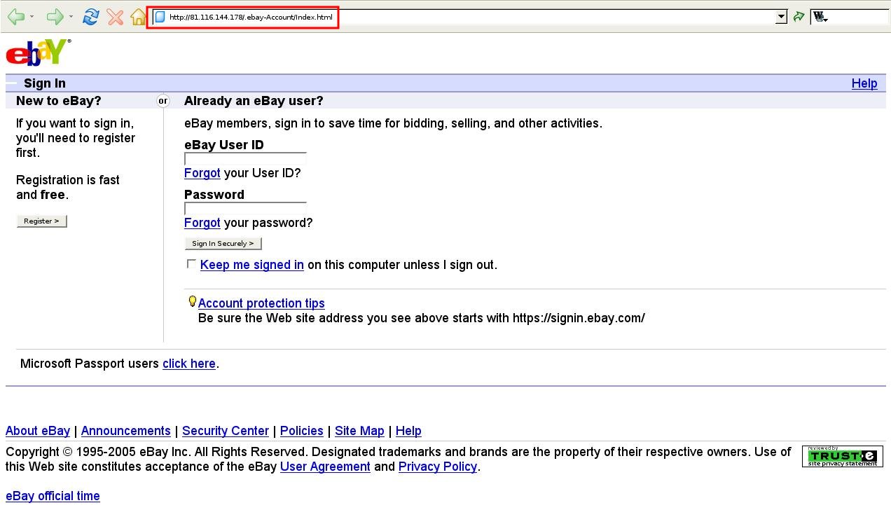891x517 pixels.
Task: Open the Back button history dropdown arrow
Action: (x=32, y=18)
